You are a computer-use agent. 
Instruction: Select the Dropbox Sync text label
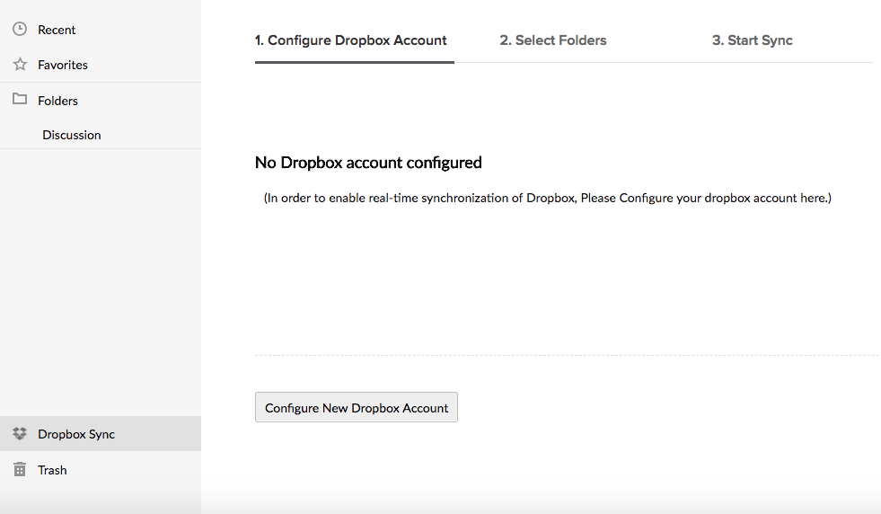[x=76, y=434]
